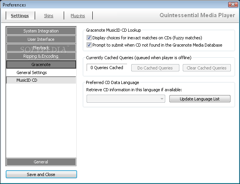
Task: Open the preferred CD language dropdown
Action: [126, 99]
